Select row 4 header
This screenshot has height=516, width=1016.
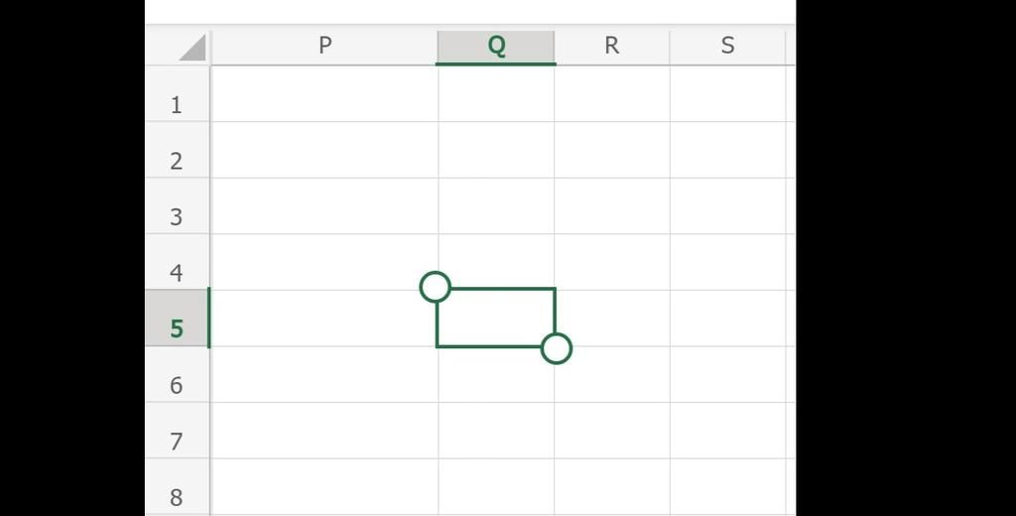(x=177, y=273)
